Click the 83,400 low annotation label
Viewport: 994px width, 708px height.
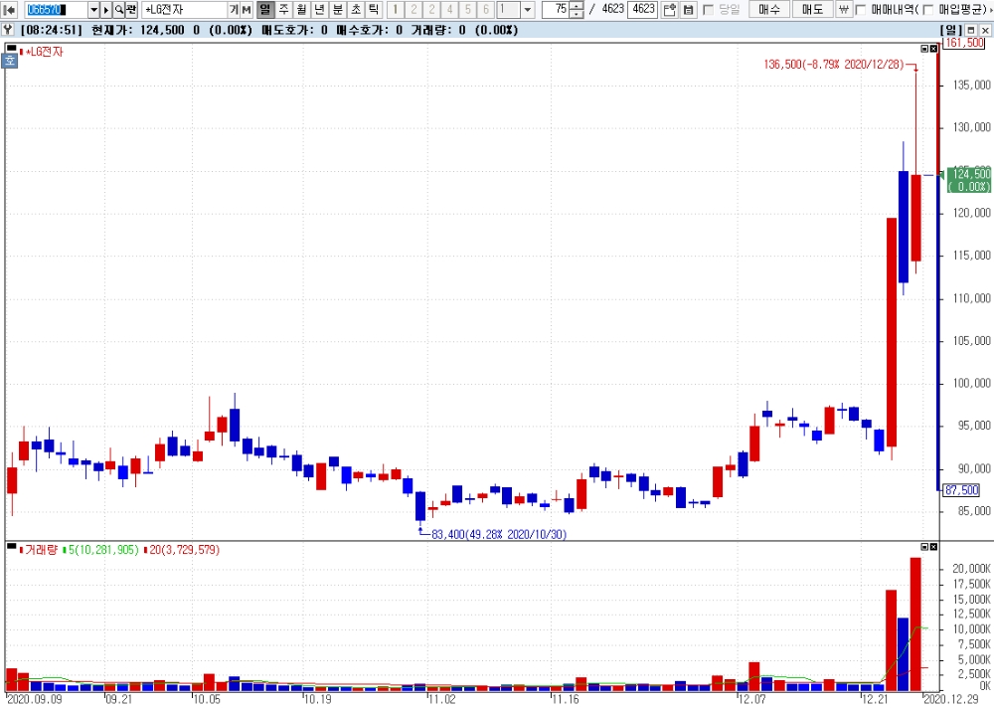(499, 534)
